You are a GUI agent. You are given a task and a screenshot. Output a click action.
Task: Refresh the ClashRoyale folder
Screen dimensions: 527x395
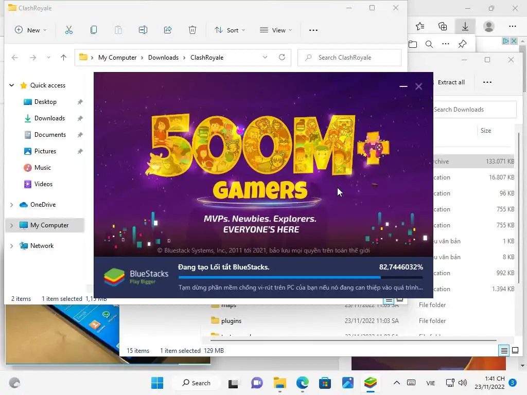click(282, 58)
